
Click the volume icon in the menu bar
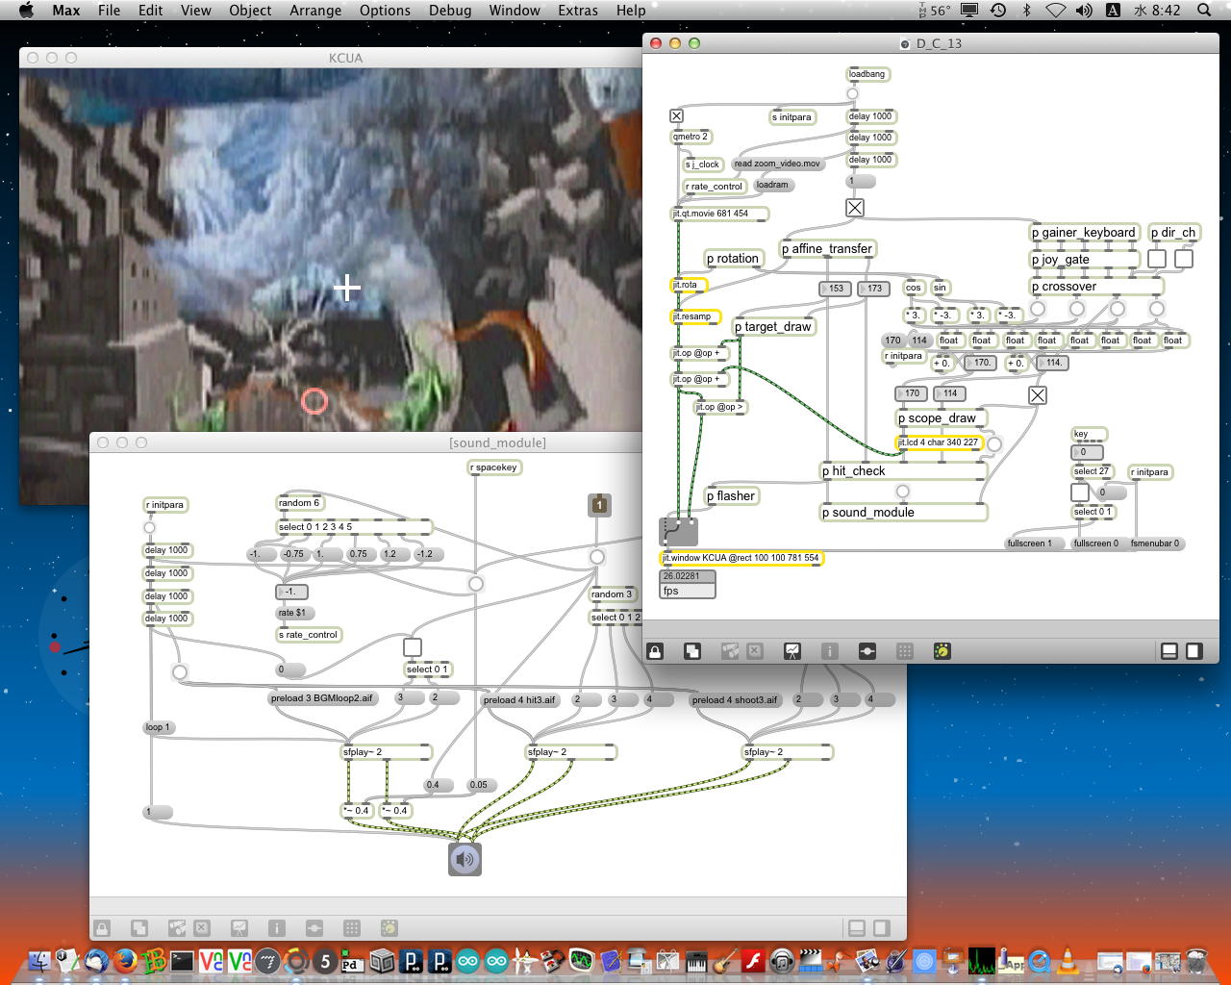pyautogui.click(x=1084, y=11)
